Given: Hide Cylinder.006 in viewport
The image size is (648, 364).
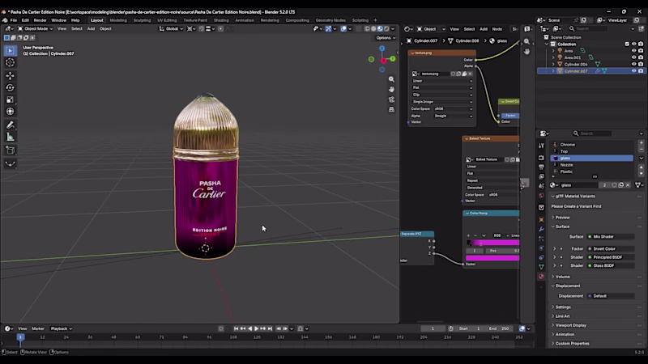Looking at the screenshot, I should pos(634,64).
